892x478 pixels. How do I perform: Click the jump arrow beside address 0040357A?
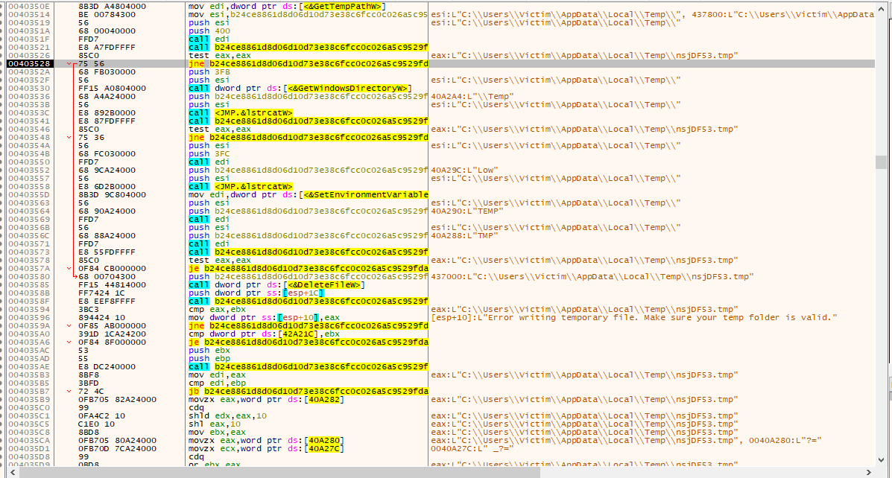tap(69, 269)
